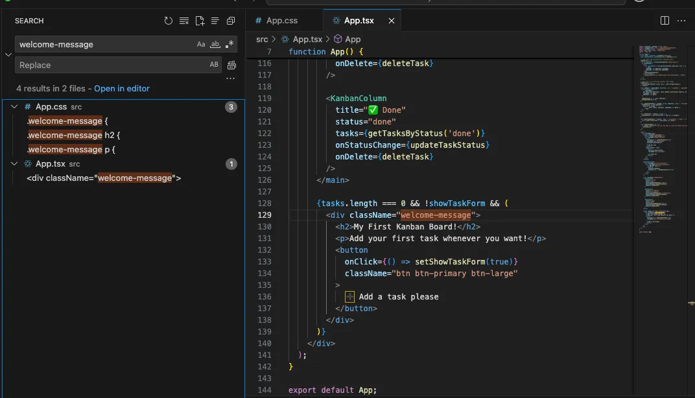Toggle Use Regular Expression search
695x398 pixels.
pos(230,45)
